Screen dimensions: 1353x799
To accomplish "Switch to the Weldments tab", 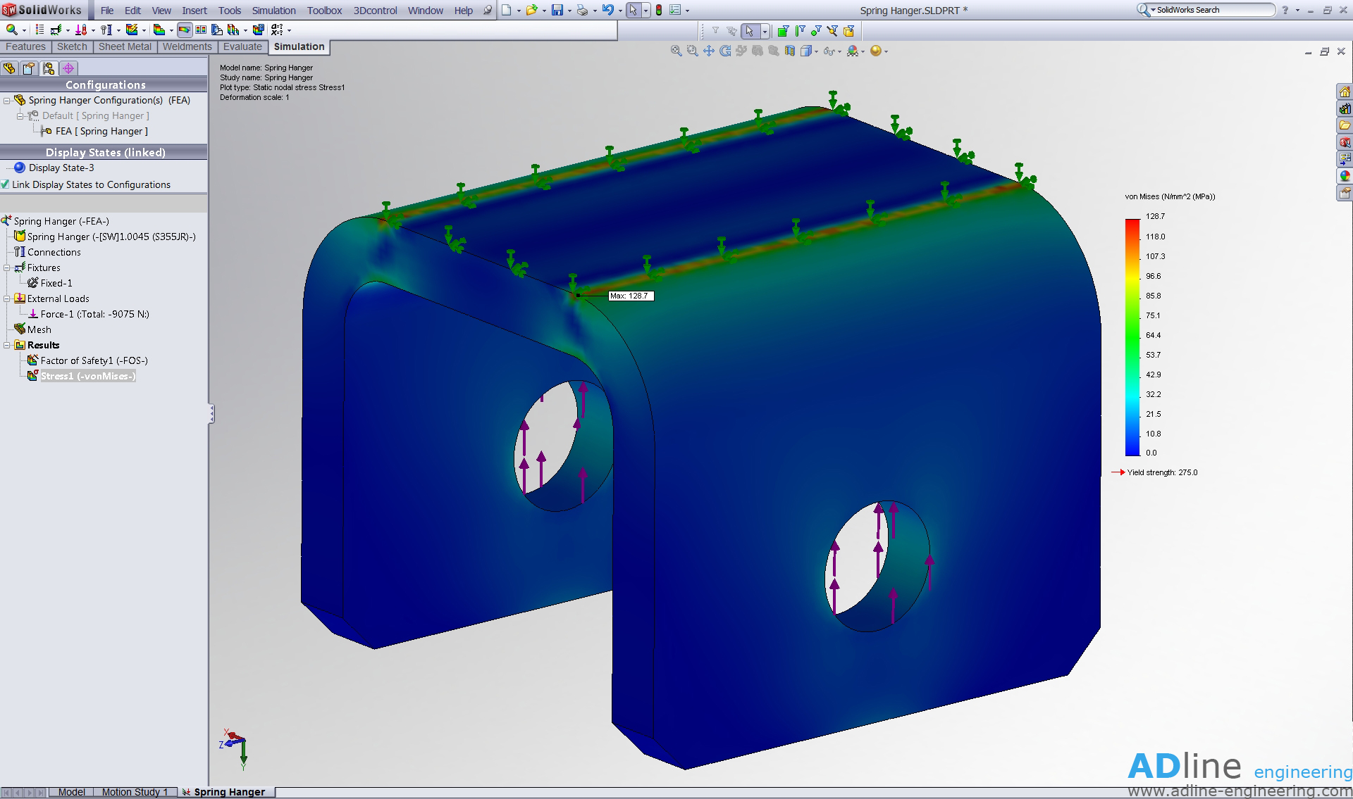I will click(x=187, y=46).
